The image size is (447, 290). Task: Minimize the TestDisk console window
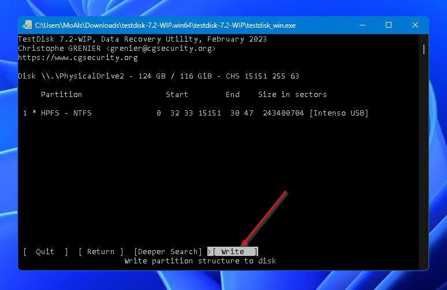[x=363, y=25]
